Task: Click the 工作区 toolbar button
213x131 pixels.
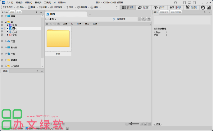Action: click(x=8, y=7)
